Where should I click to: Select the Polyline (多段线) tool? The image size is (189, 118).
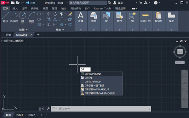click(x=14, y=17)
